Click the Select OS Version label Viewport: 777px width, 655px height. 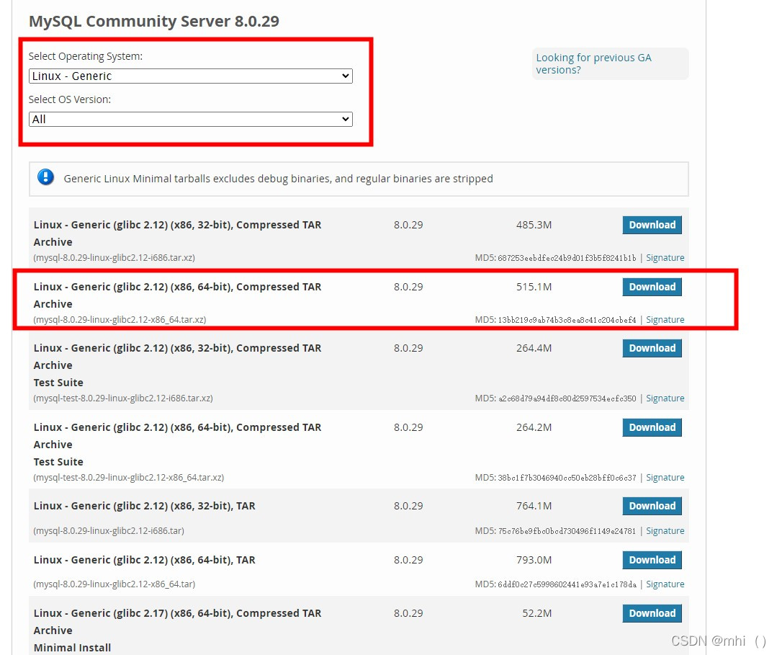coord(69,99)
